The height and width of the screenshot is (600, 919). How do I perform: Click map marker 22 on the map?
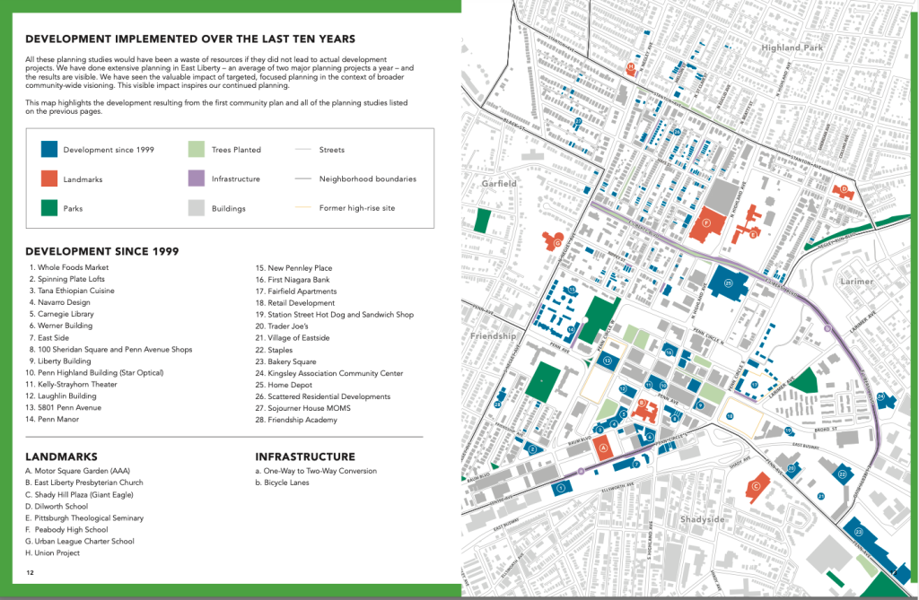[842, 474]
